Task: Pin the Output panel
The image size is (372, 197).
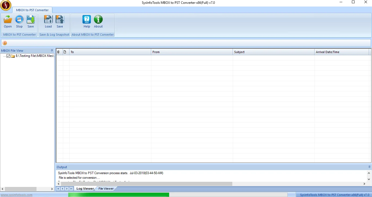Action: pos(369,167)
